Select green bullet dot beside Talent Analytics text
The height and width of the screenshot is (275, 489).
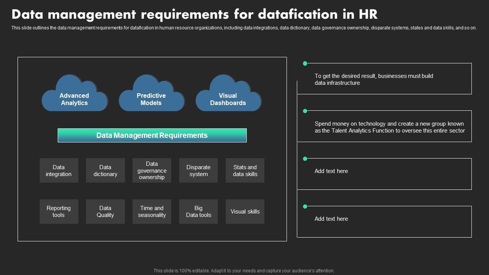(x=305, y=111)
